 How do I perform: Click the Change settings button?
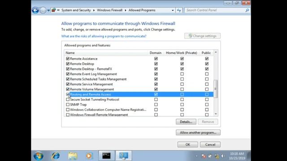tap(202, 36)
